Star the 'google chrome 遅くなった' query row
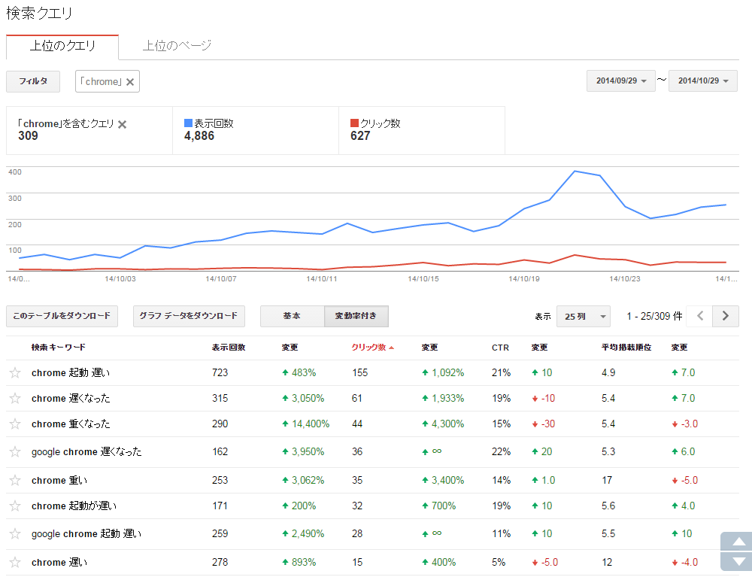Screen dimensions: 752x577 coord(14,451)
